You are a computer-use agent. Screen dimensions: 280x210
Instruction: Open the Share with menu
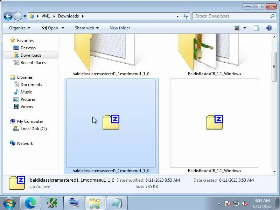pyautogui.click(x=86, y=28)
